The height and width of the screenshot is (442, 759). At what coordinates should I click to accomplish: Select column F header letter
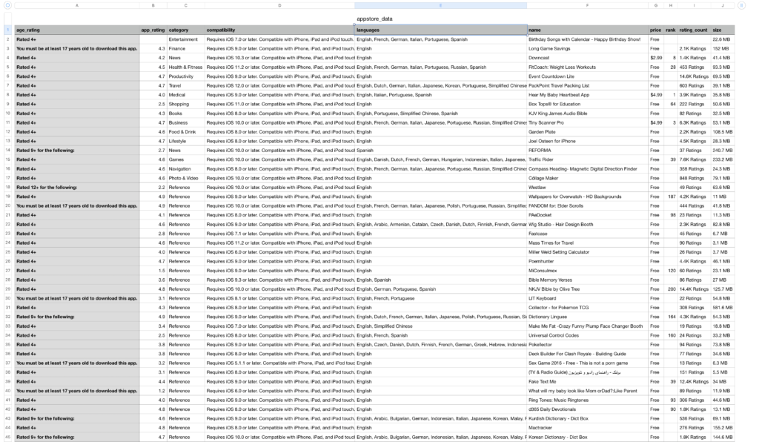point(587,5)
